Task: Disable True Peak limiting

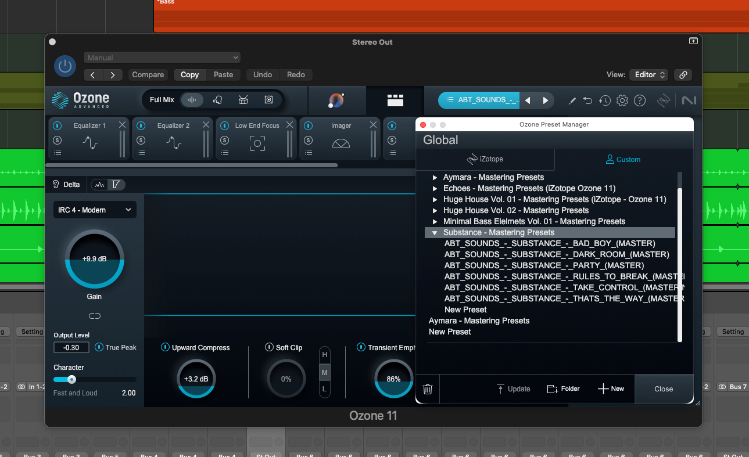Action: (99, 347)
